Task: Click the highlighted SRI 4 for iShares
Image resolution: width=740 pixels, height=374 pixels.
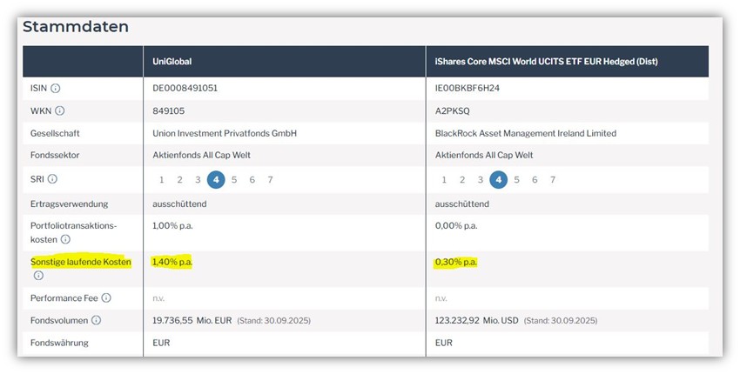Action: (498, 180)
